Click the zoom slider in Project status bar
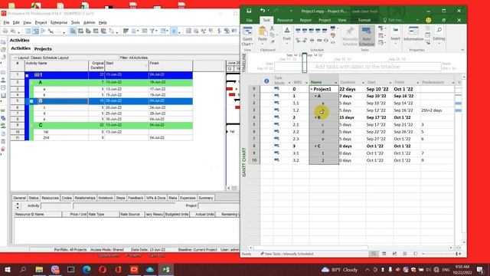Image resolution: width=490 pixels, height=276 pixels. 441,254
